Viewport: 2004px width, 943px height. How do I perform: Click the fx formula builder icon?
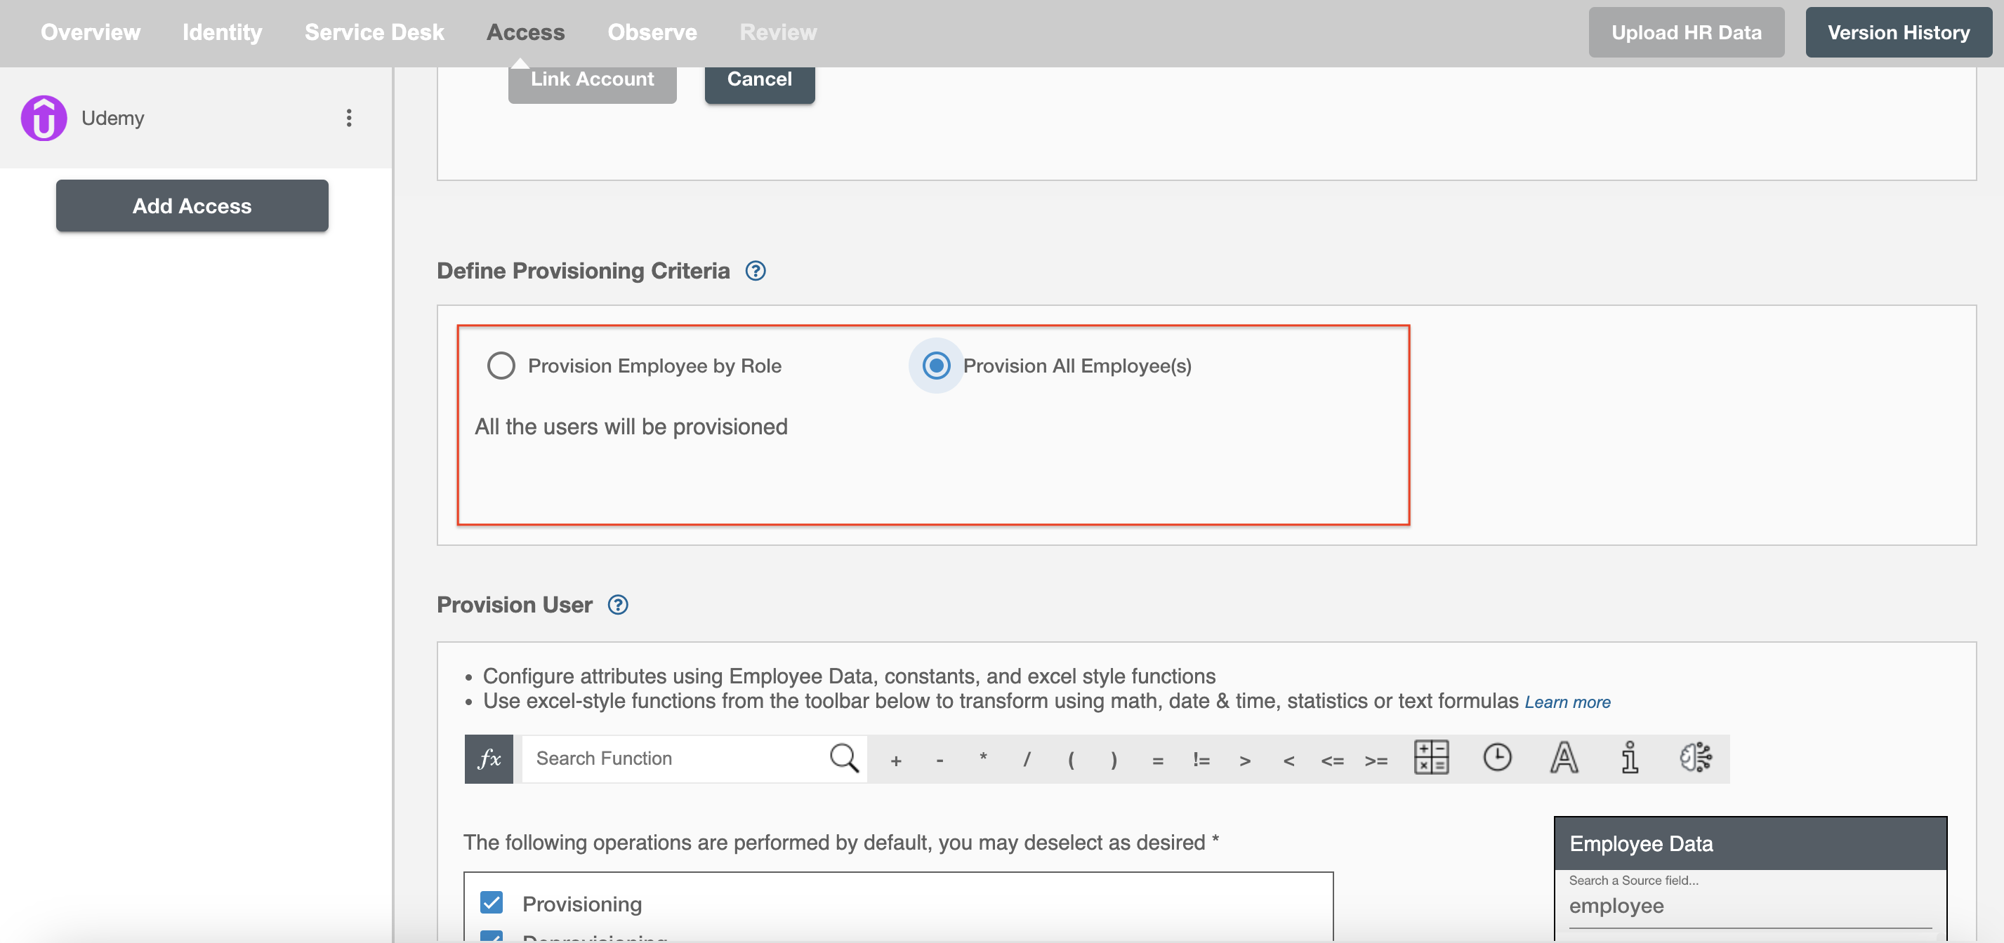pos(489,758)
